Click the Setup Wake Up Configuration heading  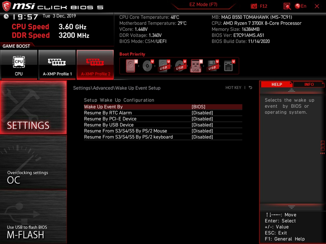119,100
